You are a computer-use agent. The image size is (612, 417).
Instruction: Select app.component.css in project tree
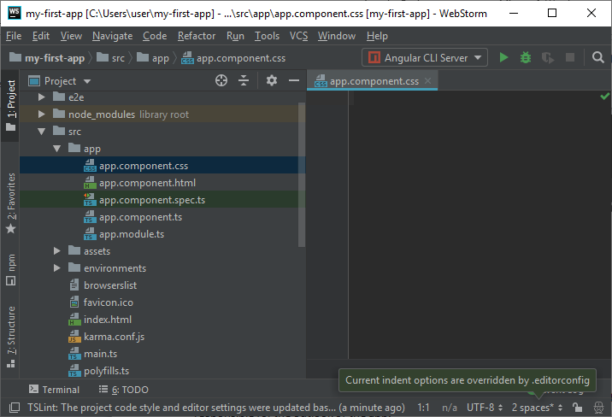162,166
